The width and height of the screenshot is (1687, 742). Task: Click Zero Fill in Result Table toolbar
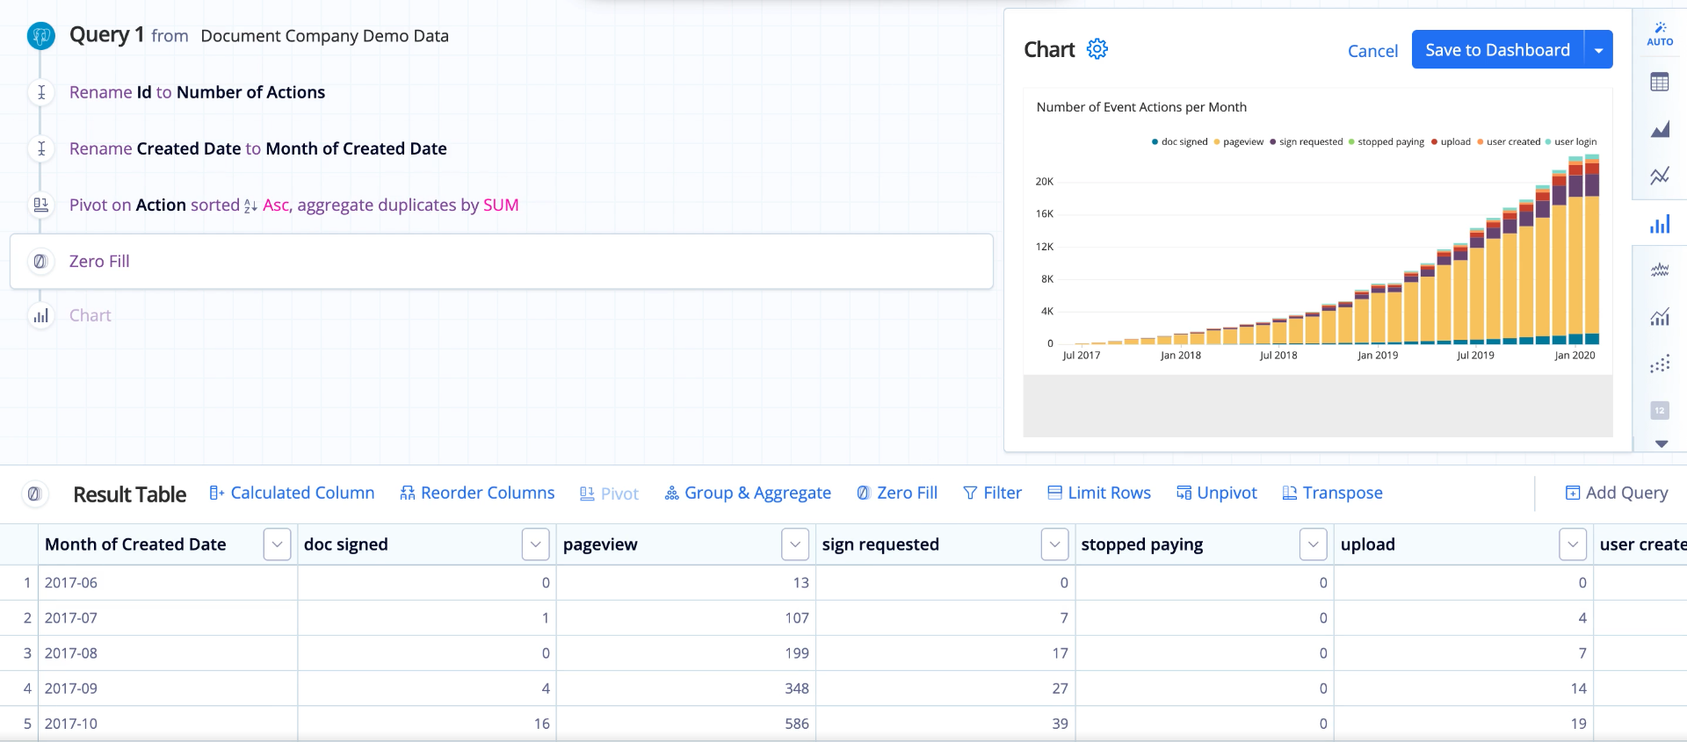(x=897, y=493)
